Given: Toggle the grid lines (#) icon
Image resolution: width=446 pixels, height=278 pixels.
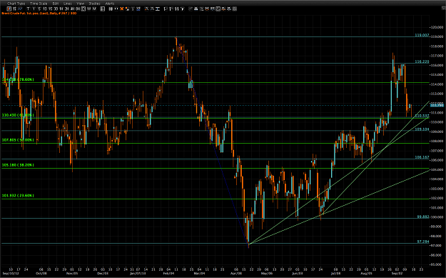Looking at the screenshot, I should coord(111,9).
